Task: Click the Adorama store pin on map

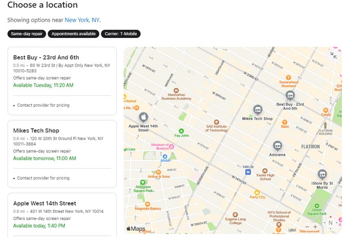Action: click(x=278, y=146)
